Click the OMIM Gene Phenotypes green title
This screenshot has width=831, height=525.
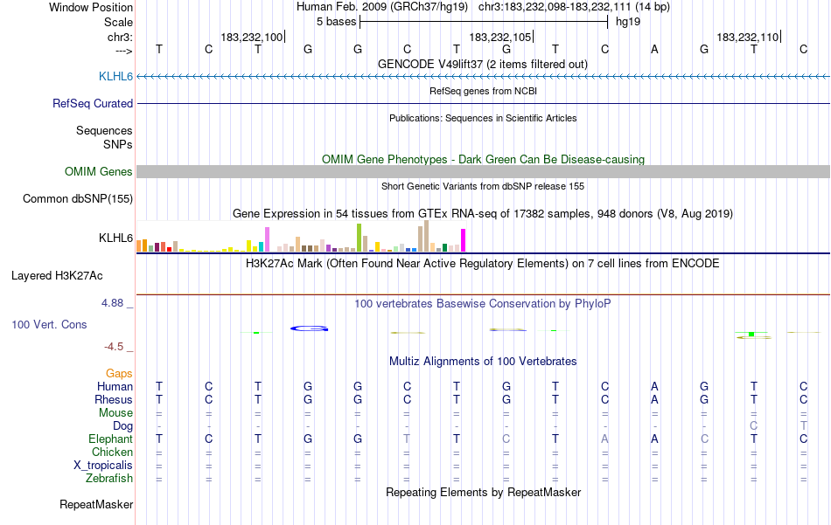tap(483, 159)
